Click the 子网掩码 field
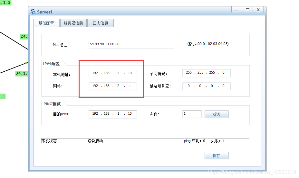The height and width of the screenshot is (178, 299). click(207, 73)
